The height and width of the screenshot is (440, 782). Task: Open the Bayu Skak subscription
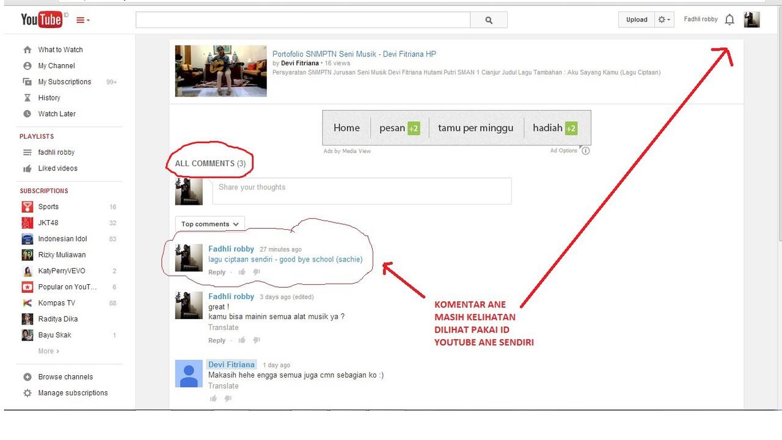pos(55,335)
